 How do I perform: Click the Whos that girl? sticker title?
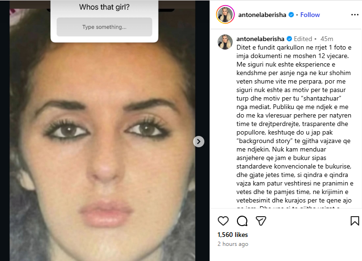104,7
